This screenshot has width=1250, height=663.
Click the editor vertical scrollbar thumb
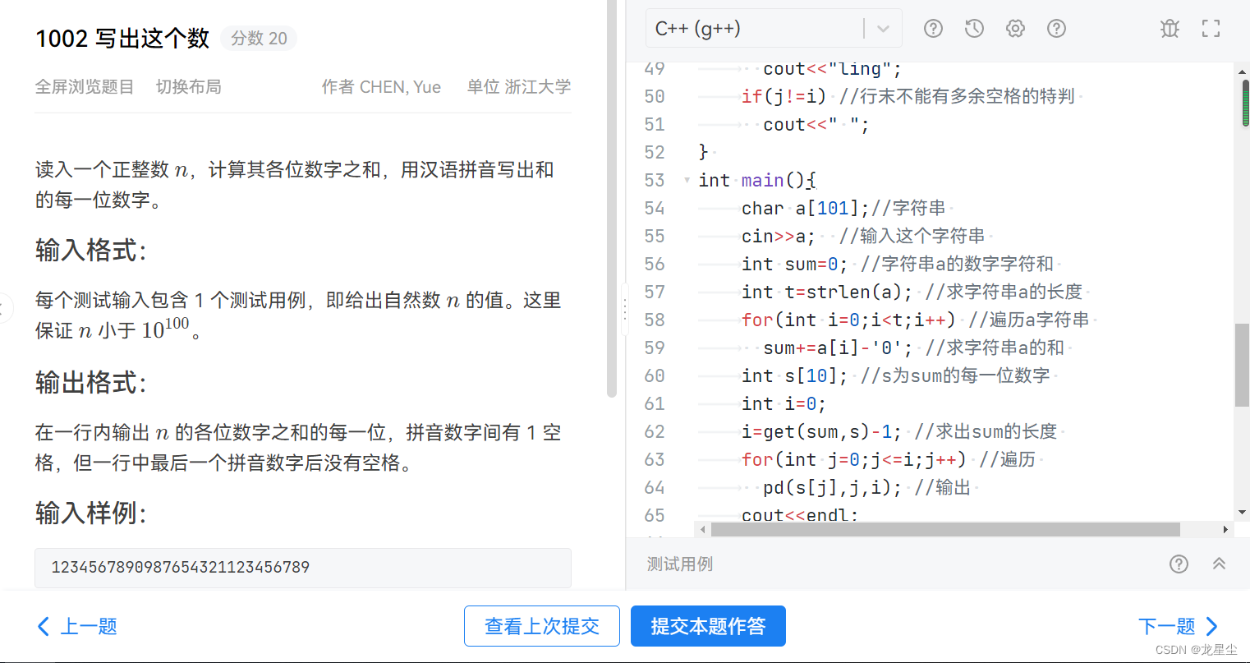coord(1242,365)
